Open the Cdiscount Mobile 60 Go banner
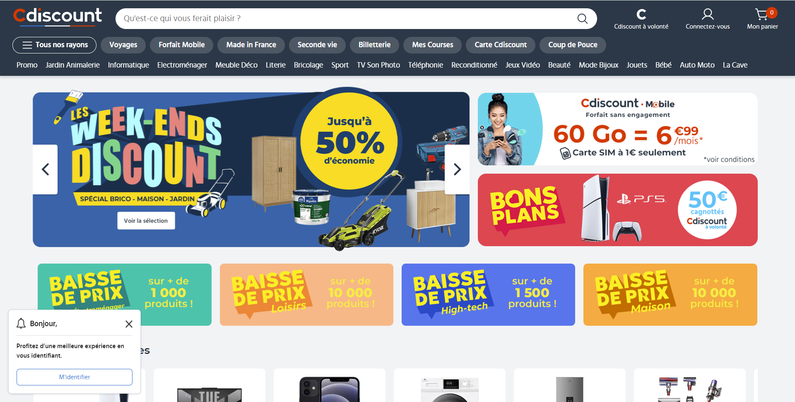 617,129
